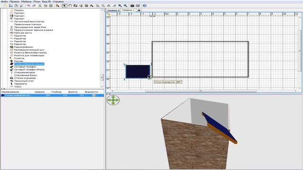Screen dimensions: 303x170
Task: Sort furniture by Наименование column header
Action: pyautogui.click(x=10, y=92)
